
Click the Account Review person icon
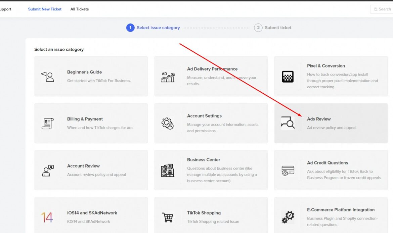coord(48,170)
